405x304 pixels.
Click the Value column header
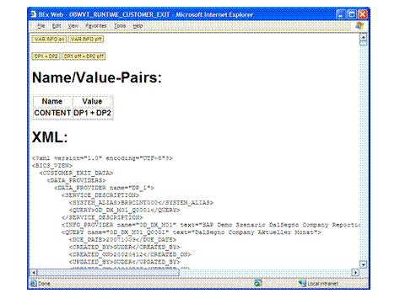tap(92, 101)
